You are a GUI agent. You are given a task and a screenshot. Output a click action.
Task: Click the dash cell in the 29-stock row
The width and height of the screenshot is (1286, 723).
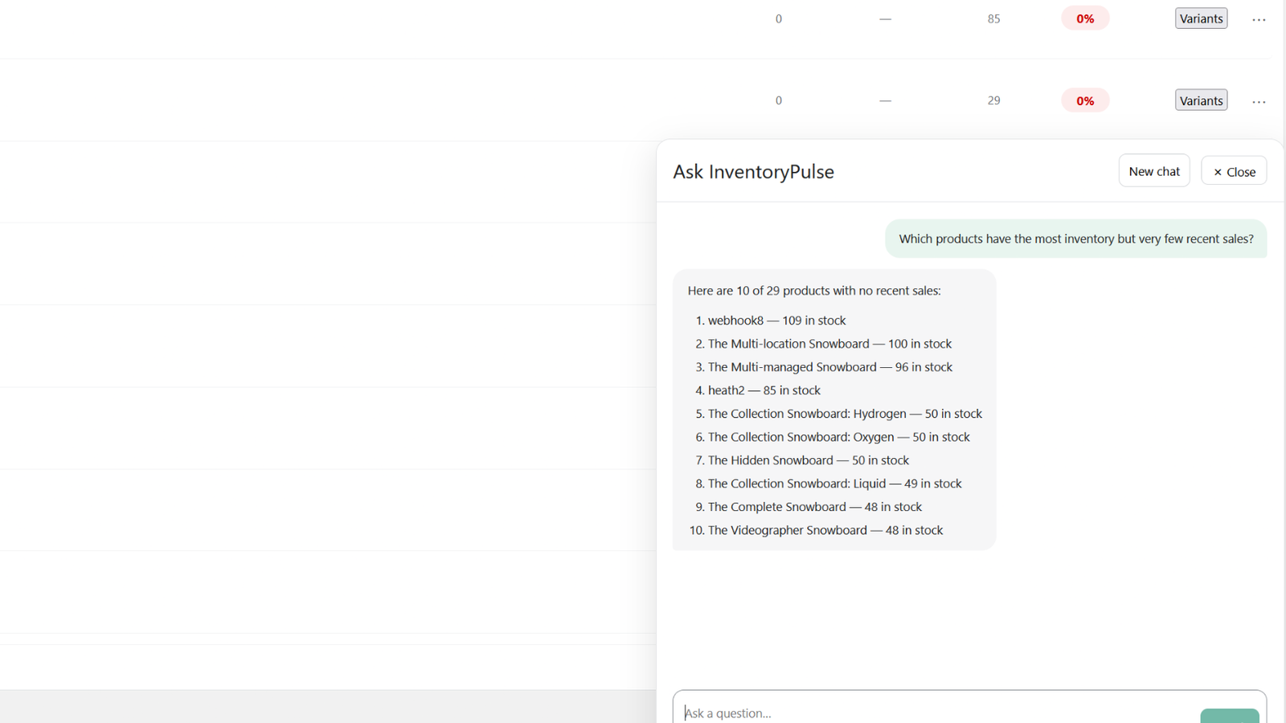(885, 100)
